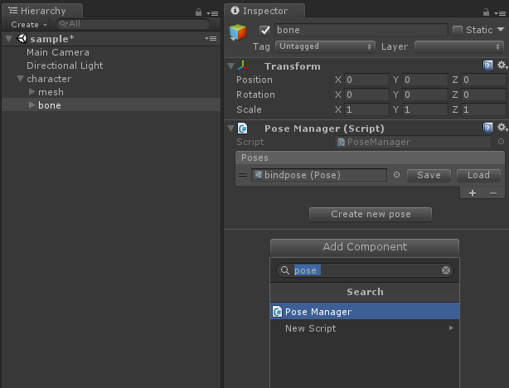Collapse the character object tree

[x=21, y=79]
